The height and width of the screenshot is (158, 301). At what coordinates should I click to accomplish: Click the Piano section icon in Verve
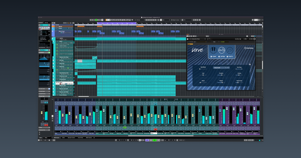213,50
